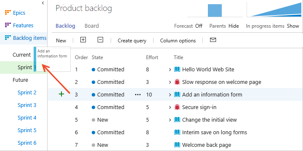Screen dimensions: 303x151
Task: Switch to the Board tab
Action: pos(92,26)
